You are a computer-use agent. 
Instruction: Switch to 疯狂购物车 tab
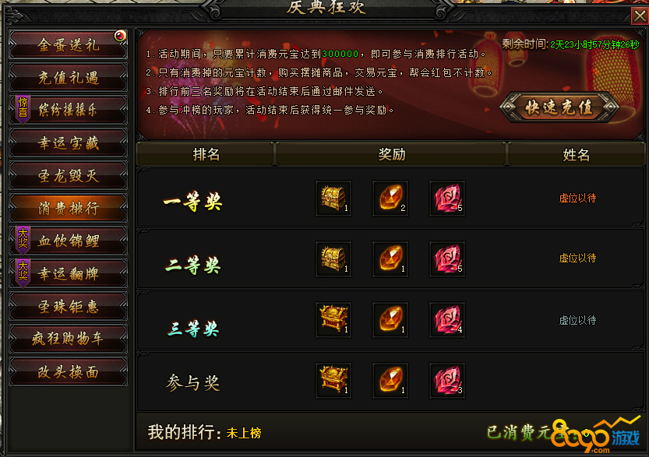(69, 339)
